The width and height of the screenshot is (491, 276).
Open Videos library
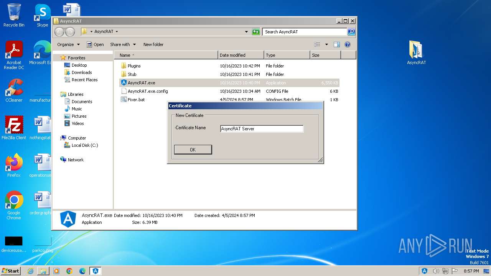click(x=77, y=123)
